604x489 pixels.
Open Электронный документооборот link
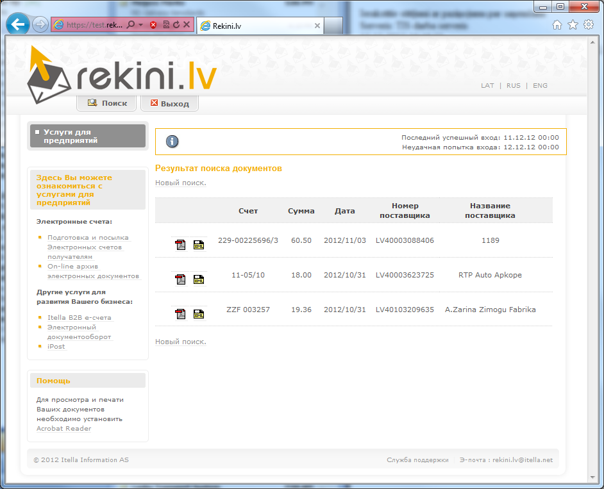pos(80,332)
